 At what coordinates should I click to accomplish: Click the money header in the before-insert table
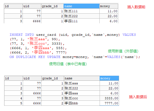point(109,6)
